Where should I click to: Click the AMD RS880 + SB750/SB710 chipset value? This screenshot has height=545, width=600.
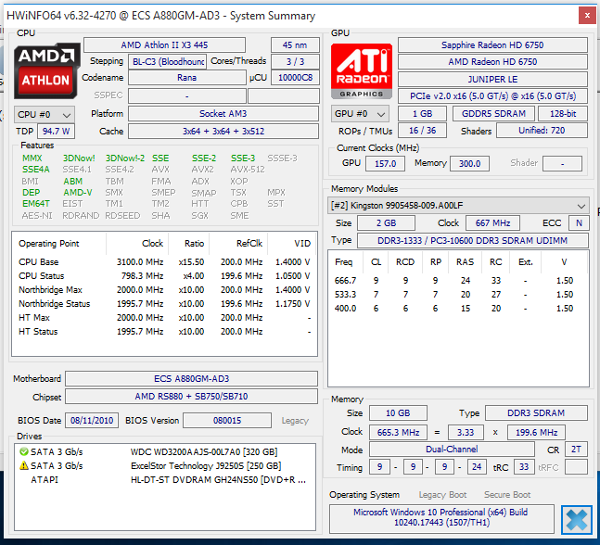click(x=191, y=396)
